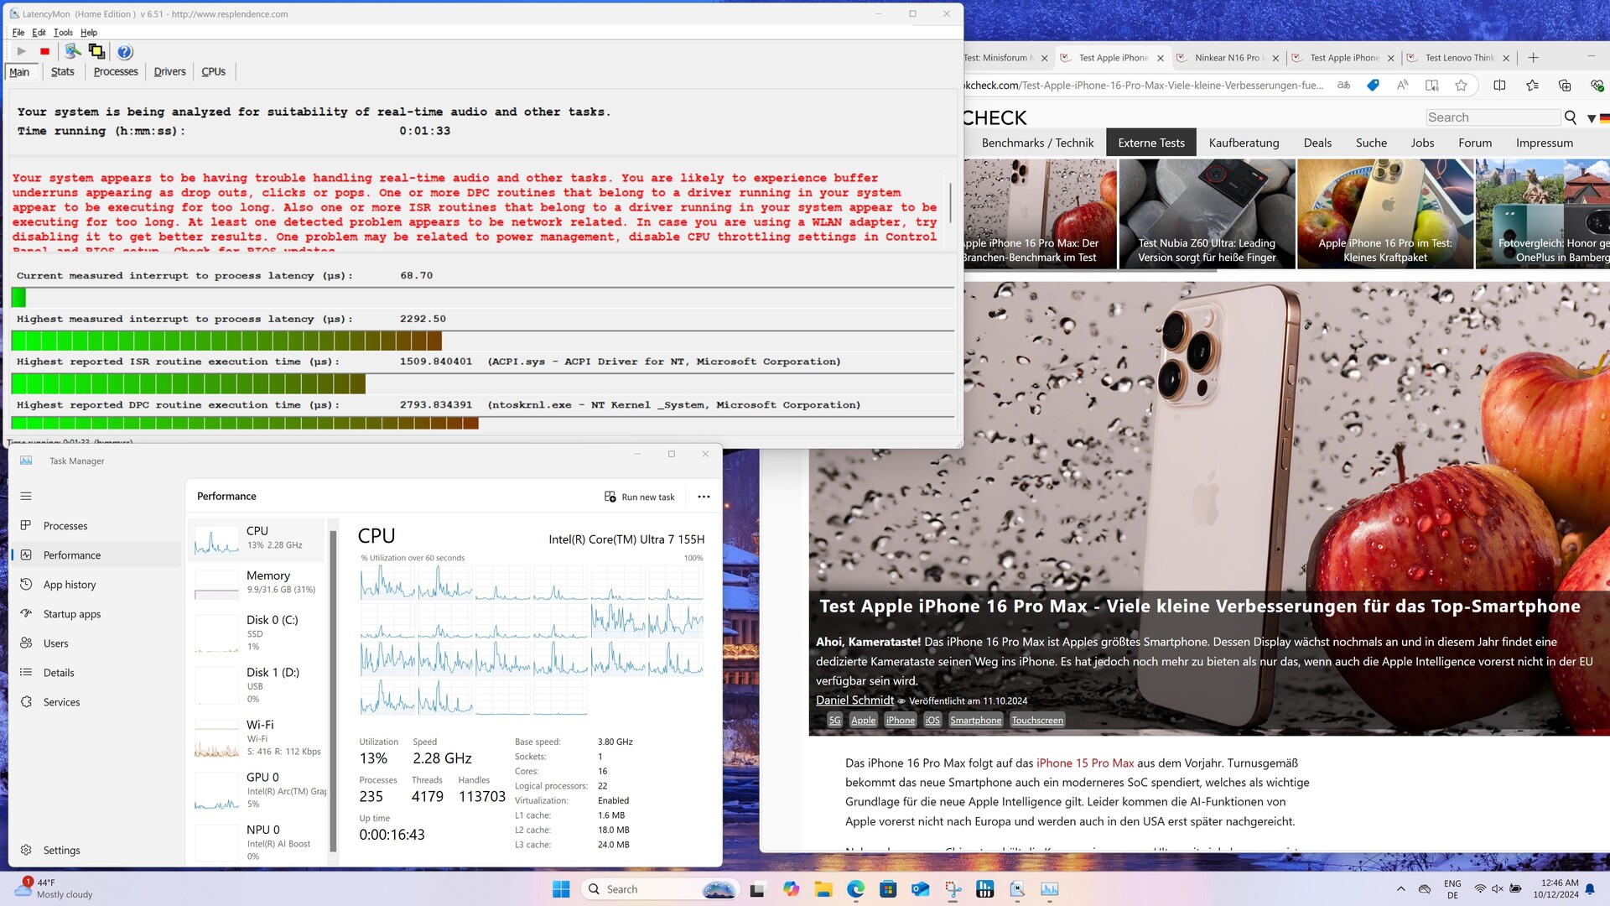Open the Drivers tab in LatencyMon
1610x906 pixels.
pos(169,72)
